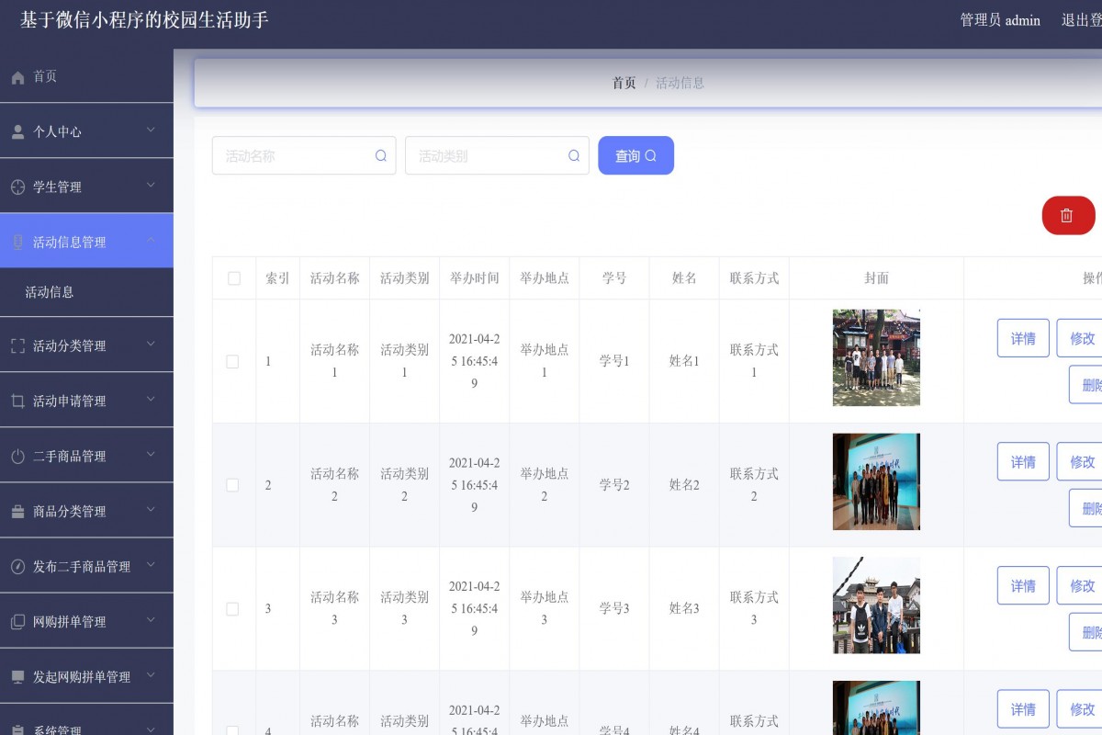Expand the 网购拼单管理 chevron
Image resolution: width=1102 pixels, height=735 pixels.
pyautogui.click(x=151, y=620)
